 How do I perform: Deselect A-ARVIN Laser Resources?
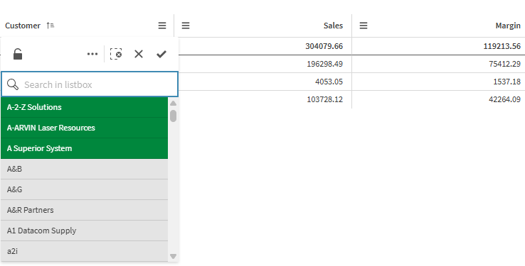(85, 128)
